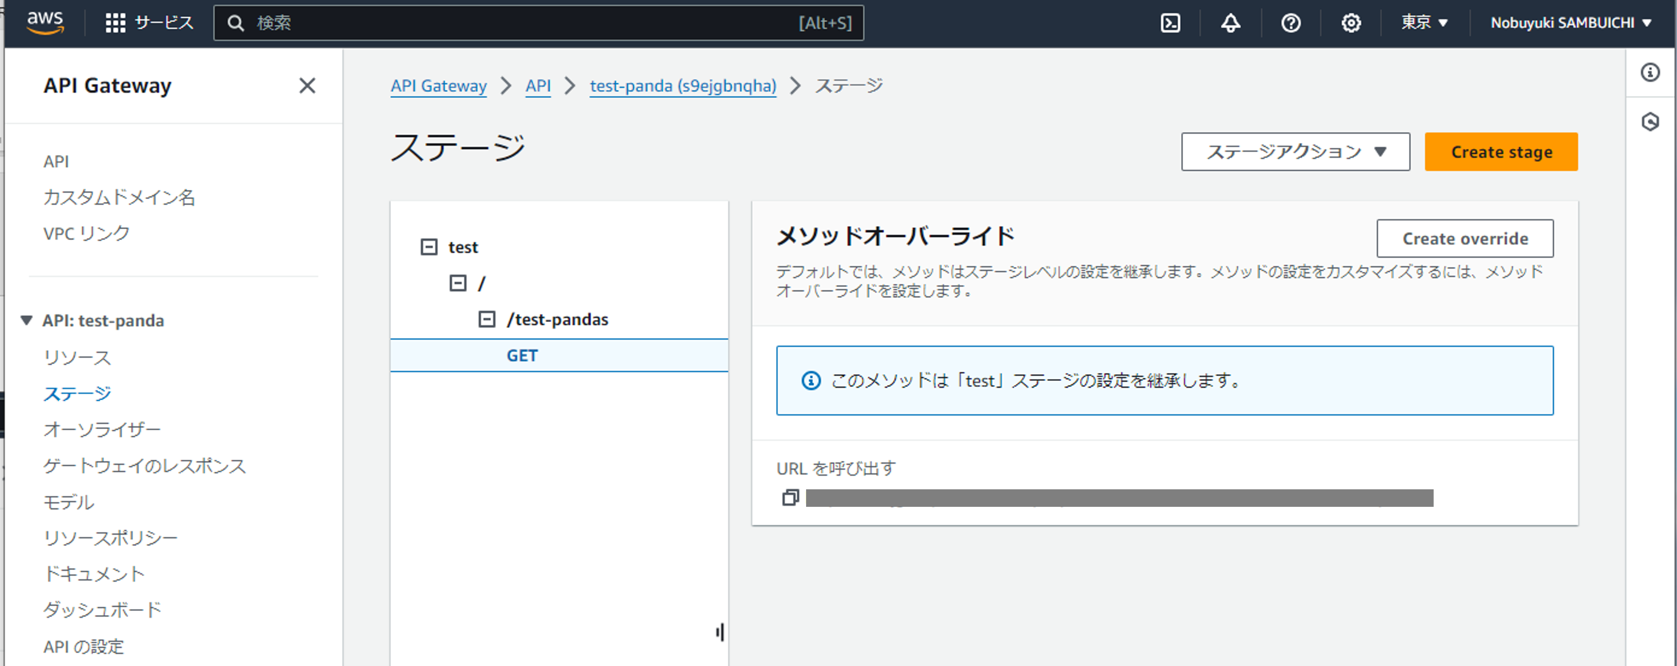
Task: Open VPC リンク in the side navigation
Action: (87, 233)
